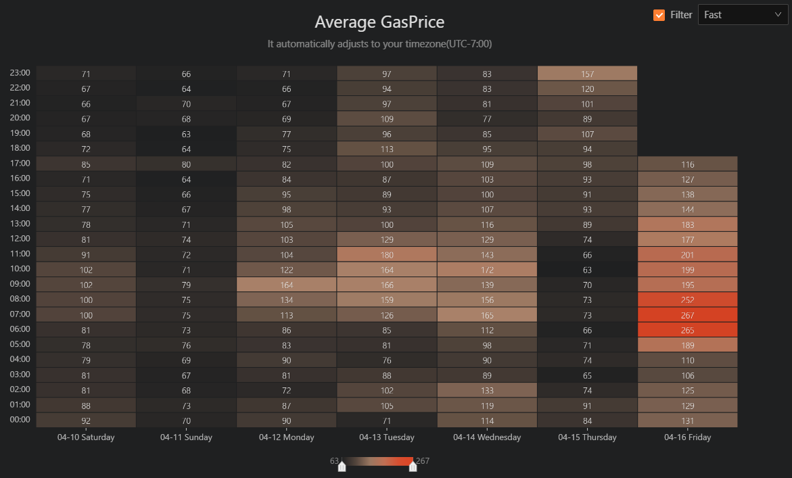Click the 157 cell on Thursday 23:00
Image resolution: width=792 pixels, height=478 pixels.
(x=587, y=74)
